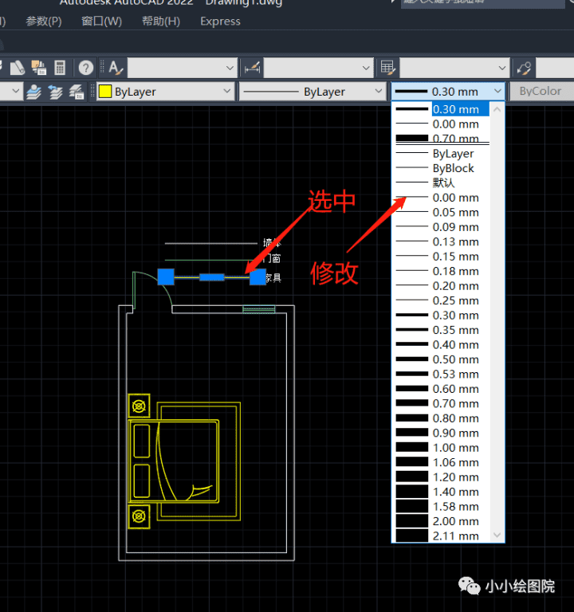The height and width of the screenshot is (612, 574).
Task: Open the 帮助(H) menu
Action: [161, 21]
